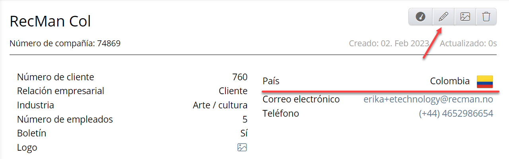Click the País value Colombia
The width and height of the screenshot is (509, 159).
450,81
